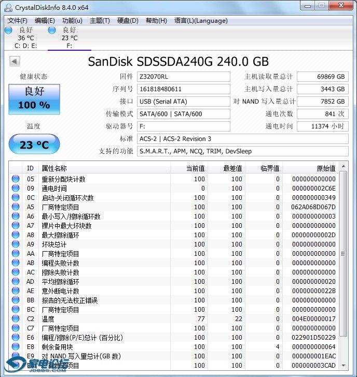Open the 帮助(H) menu
Screen dimensions: 357x377
point(156,21)
